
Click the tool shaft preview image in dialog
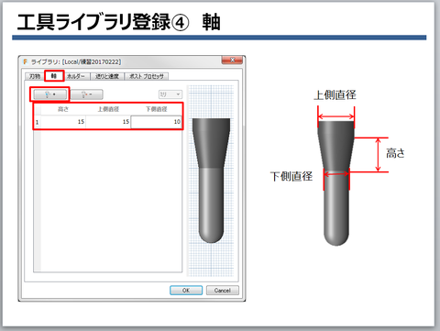coord(211,181)
